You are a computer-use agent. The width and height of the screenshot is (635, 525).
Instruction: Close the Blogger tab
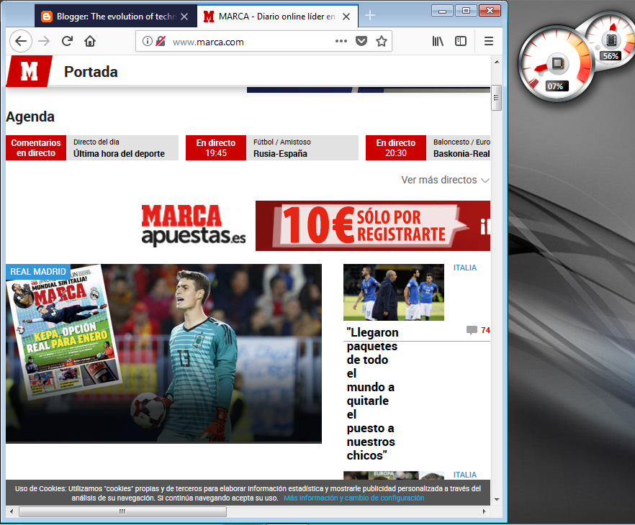pos(184,17)
